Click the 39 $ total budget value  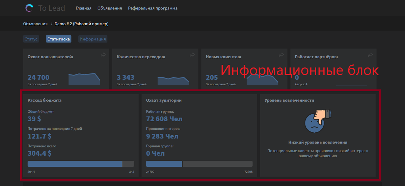[x=34, y=119]
